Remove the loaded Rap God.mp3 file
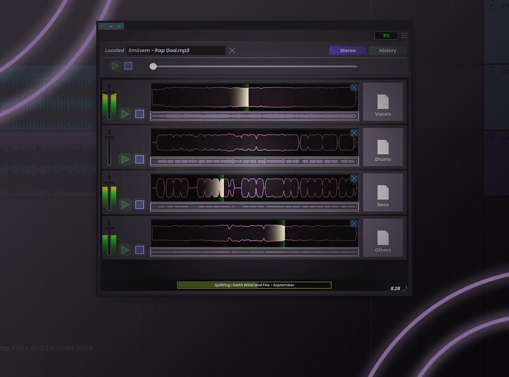The height and width of the screenshot is (377, 509). pos(232,50)
